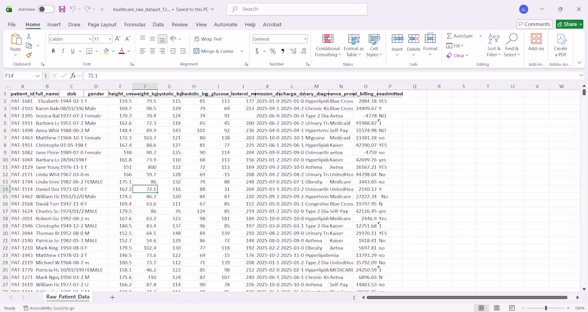Click the Share button

[x=570, y=24]
